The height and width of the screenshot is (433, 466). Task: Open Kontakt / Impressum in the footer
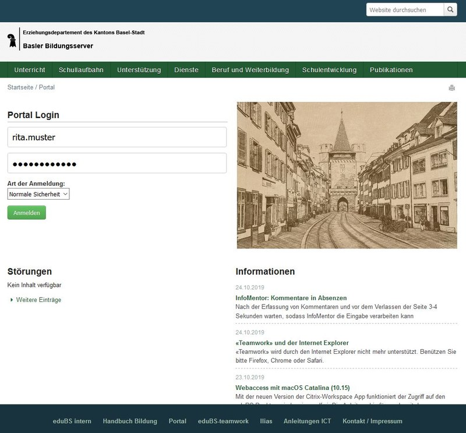[372, 421]
